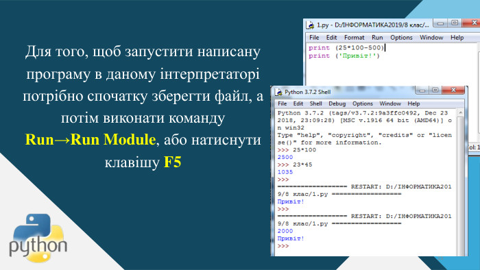Screen dimensions: 480x270
Task: Open Run menu in 1.py editor
Action: click(377, 38)
